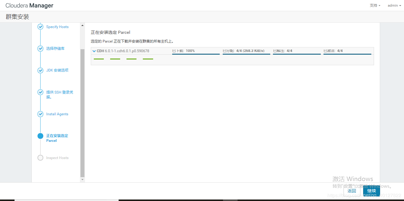Click the JDK 安装选项 checkmark circle

tap(40, 70)
